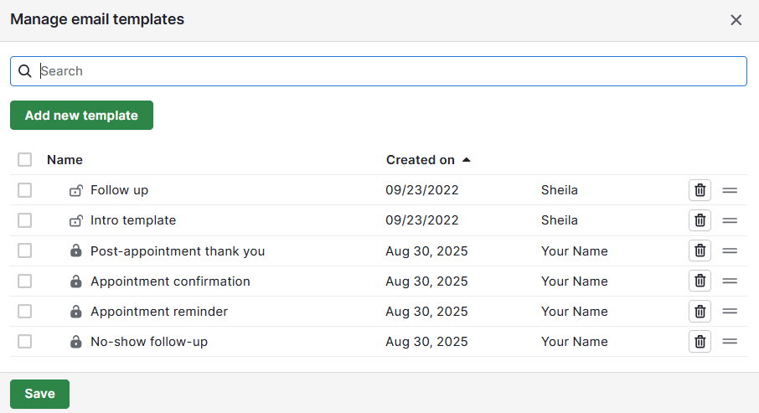This screenshot has width=759, height=413.
Task: Save the email template changes
Action: pyautogui.click(x=39, y=394)
